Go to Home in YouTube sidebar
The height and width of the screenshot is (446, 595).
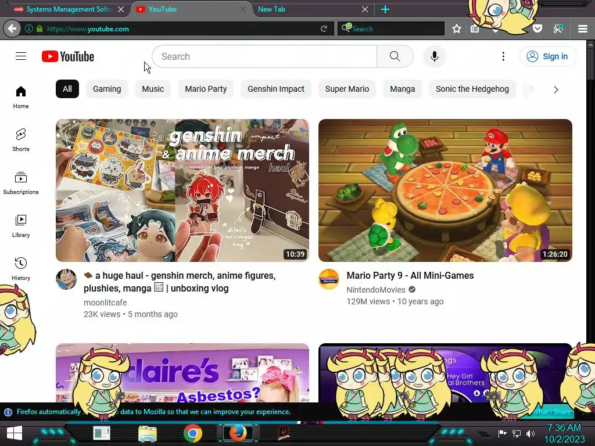(x=21, y=97)
